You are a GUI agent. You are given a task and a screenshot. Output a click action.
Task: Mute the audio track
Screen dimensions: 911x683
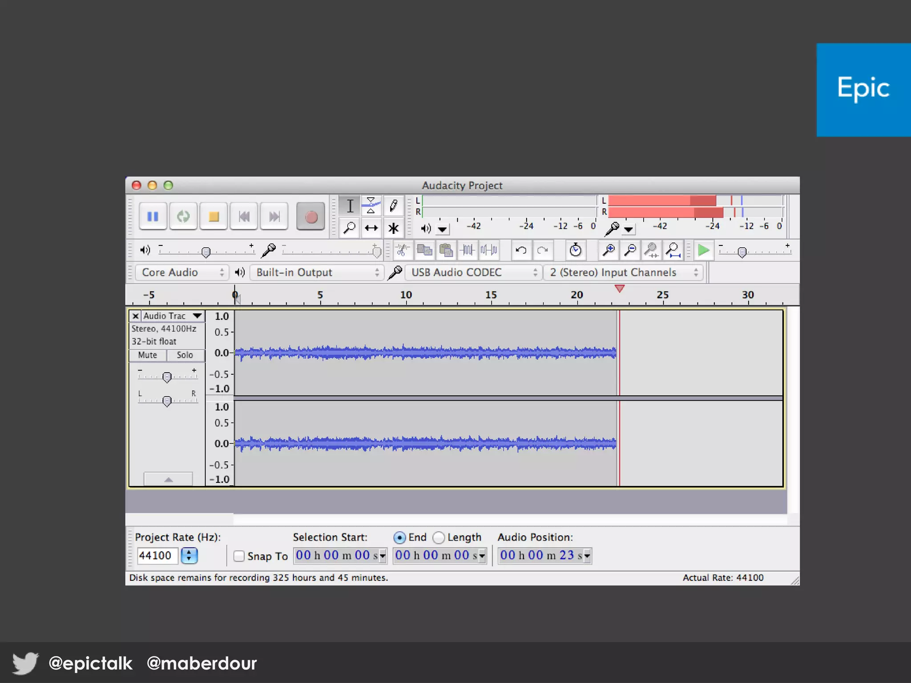click(148, 355)
